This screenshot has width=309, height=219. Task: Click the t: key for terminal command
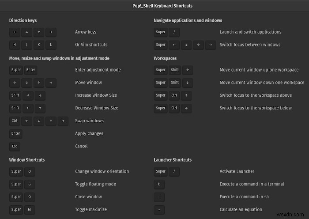(x=159, y=184)
